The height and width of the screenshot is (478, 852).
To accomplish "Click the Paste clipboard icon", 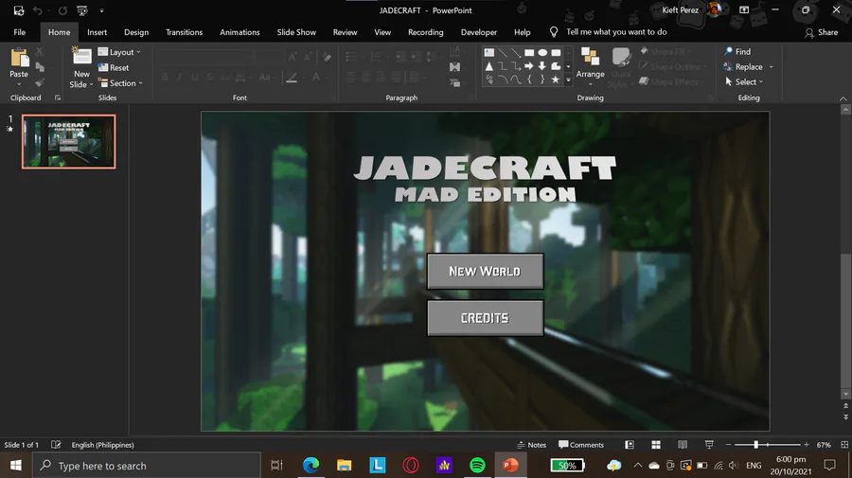I will pos(19,58).
